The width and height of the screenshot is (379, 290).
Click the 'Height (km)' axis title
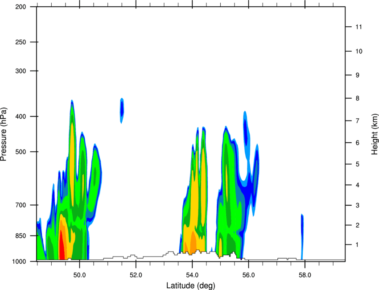(375, 134)
